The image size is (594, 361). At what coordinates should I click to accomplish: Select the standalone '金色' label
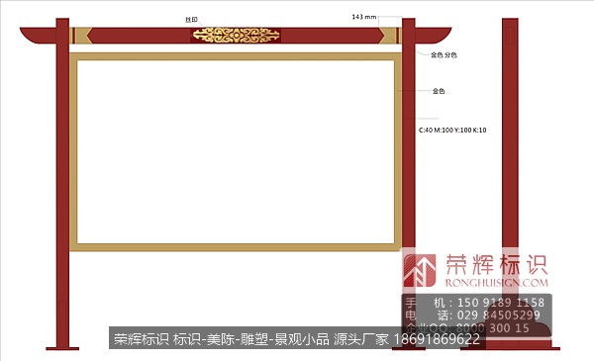(x=439, y=91)
